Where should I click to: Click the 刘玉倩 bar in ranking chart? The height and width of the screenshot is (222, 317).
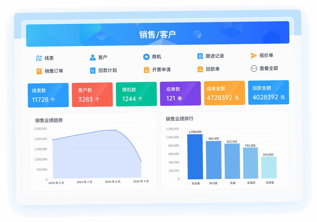195,157
